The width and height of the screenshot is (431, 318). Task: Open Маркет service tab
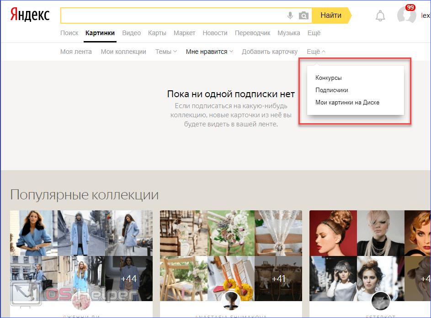click(185, 33)
